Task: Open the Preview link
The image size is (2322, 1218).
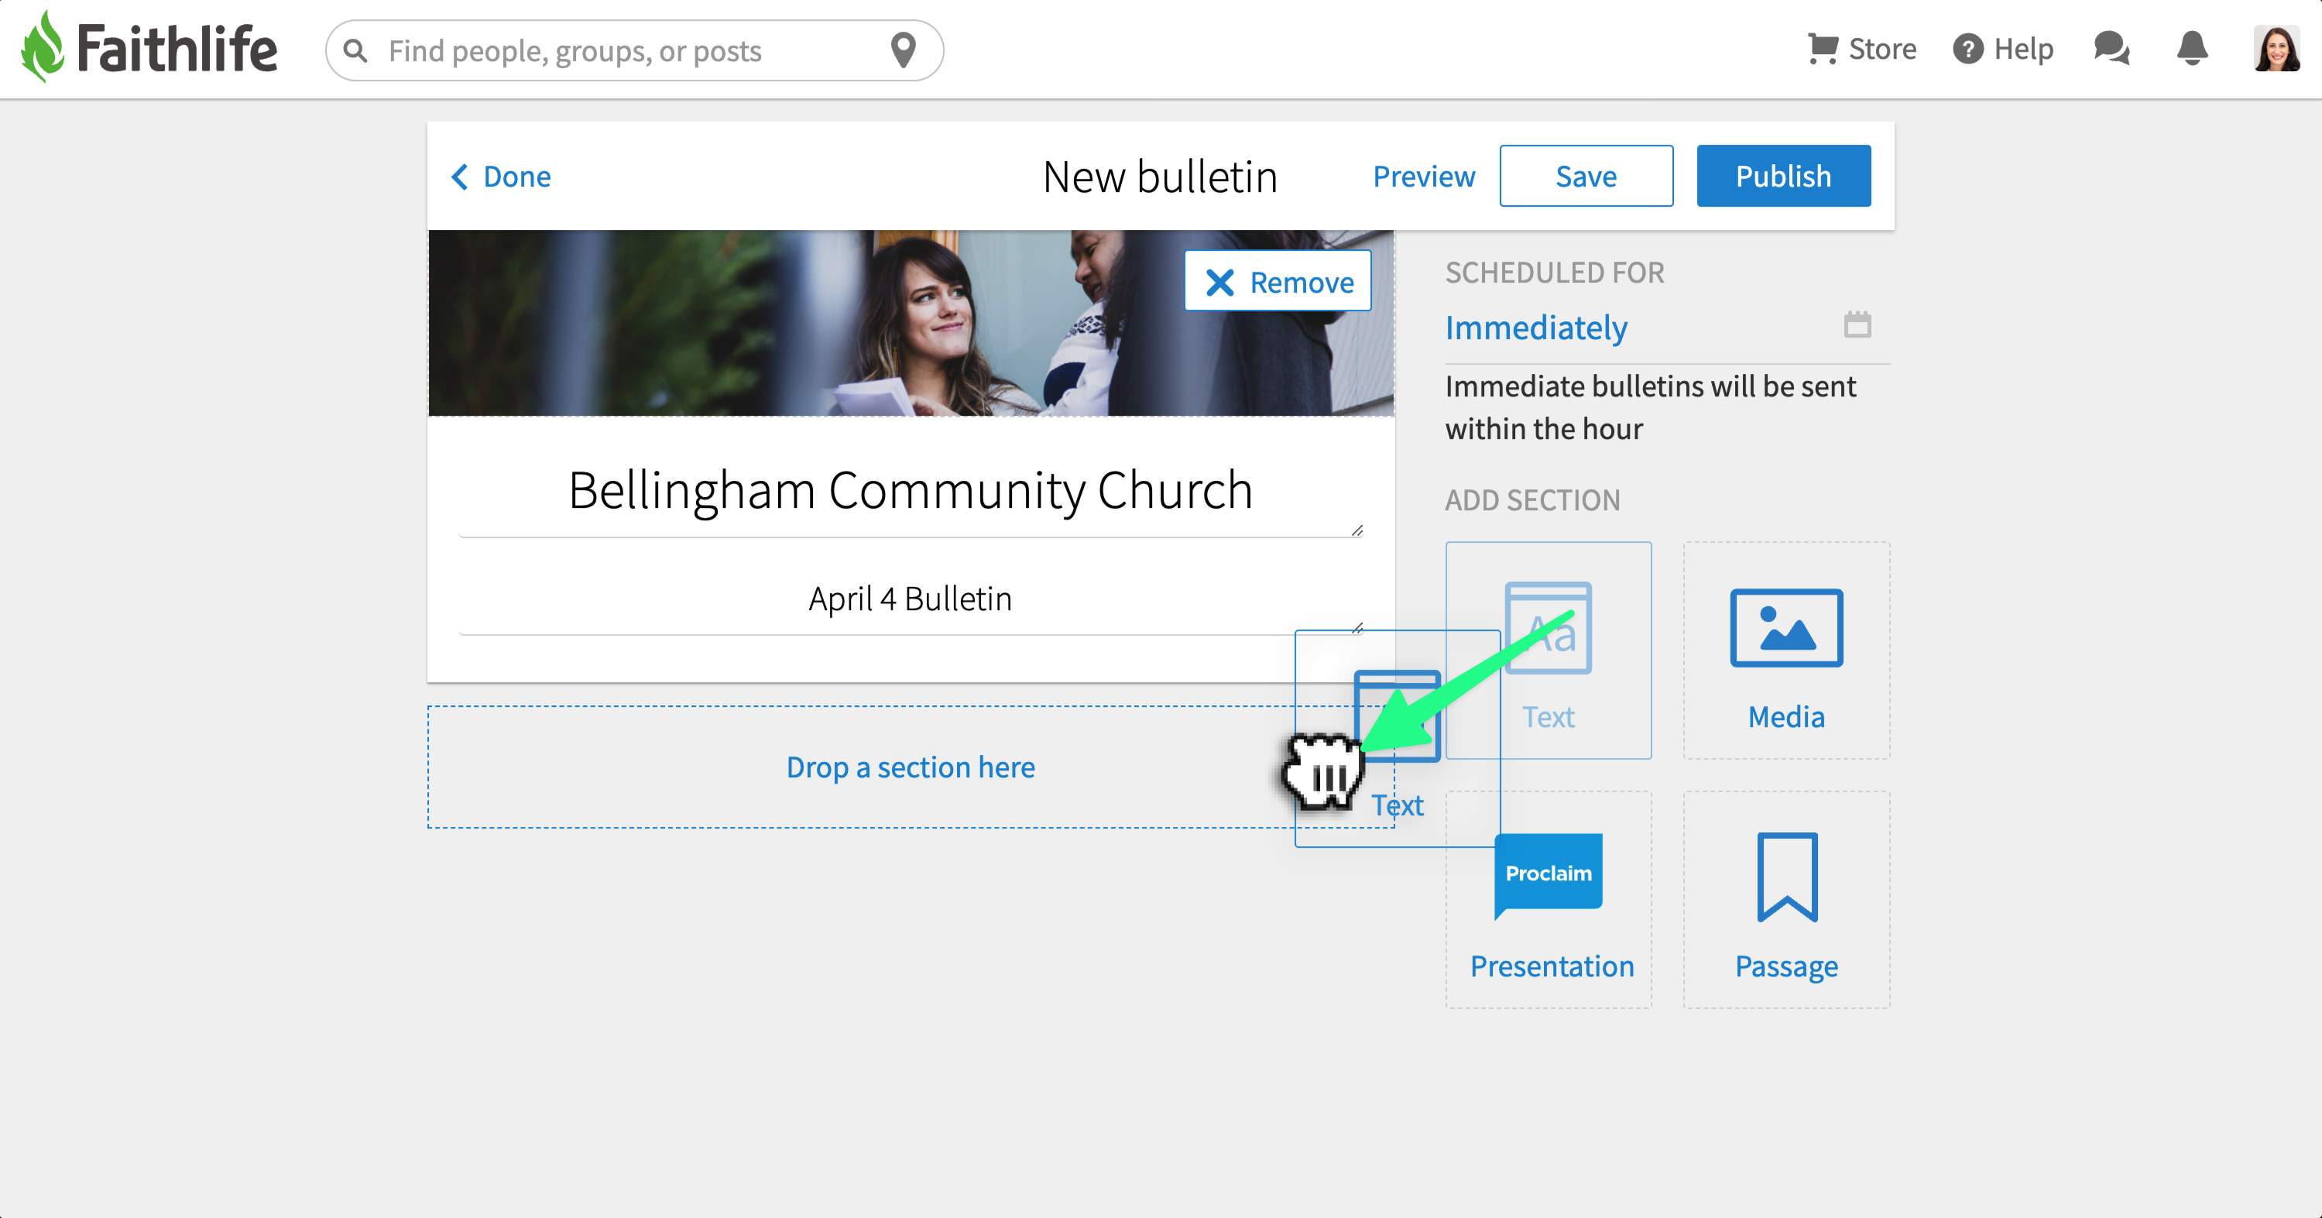Action: 1423,177
